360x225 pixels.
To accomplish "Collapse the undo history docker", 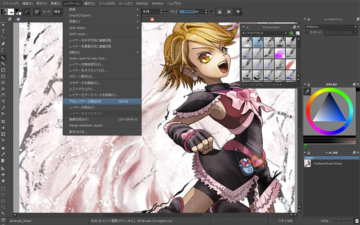I will tap(305, 153).
